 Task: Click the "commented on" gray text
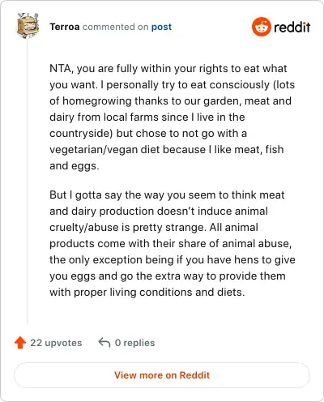click(115, 27)
